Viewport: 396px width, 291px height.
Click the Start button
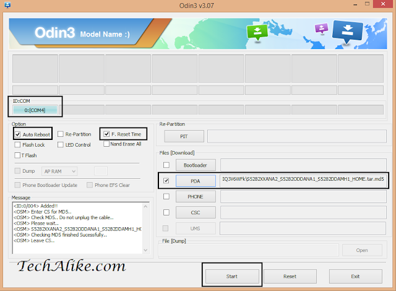(x=232, y=276)
